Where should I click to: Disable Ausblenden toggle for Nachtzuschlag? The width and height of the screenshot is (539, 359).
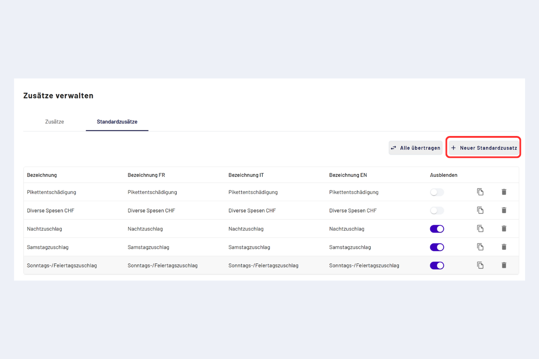click(x=437, y=229)
